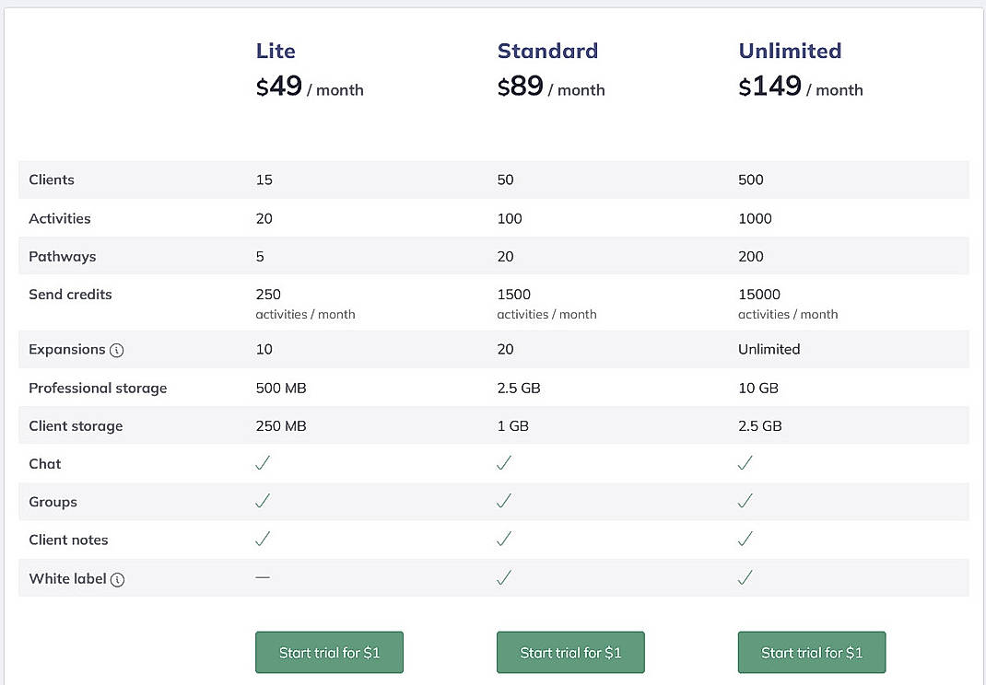
Task: Click the dash in White label Lite cell
Action: click(x=262, y=578)
